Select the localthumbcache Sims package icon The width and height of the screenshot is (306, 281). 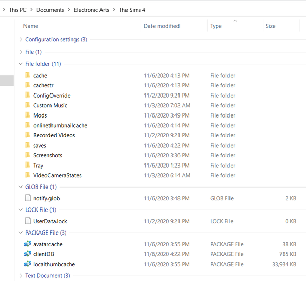(x=28, y=264)
